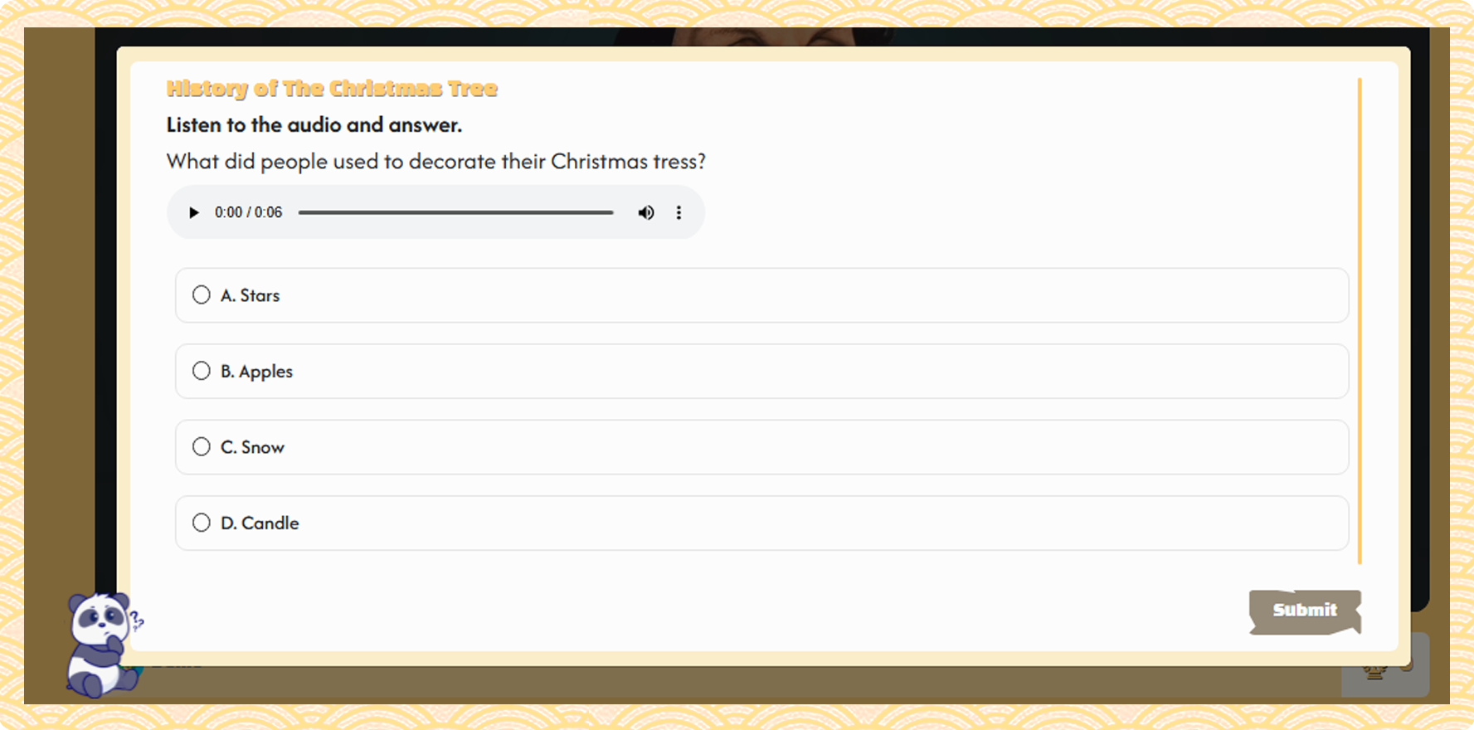
Task: Click the audio seek progress bar
Action: tap(455, 212)
